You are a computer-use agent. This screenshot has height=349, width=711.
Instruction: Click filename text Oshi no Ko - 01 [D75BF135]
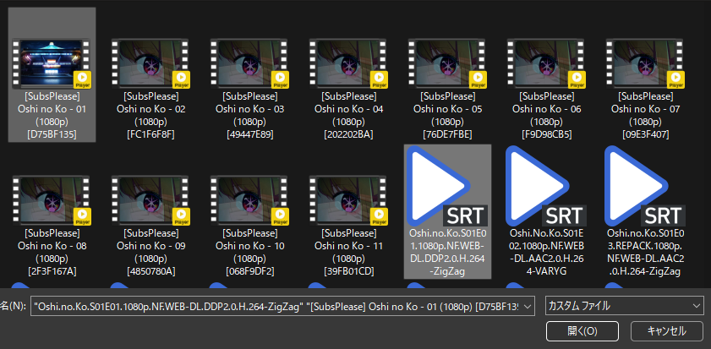[52, 116]
